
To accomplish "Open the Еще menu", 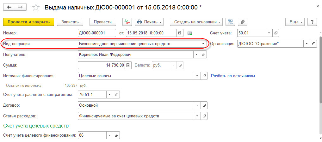I will click(x=296, y=22).
